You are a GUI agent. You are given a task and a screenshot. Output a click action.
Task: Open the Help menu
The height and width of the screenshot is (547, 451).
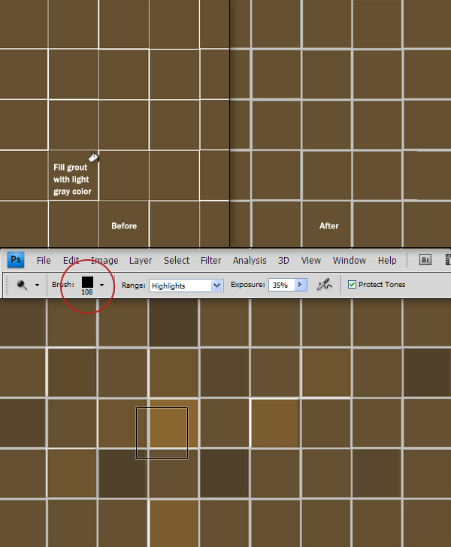pyautogui.click(x=387, y=261)
